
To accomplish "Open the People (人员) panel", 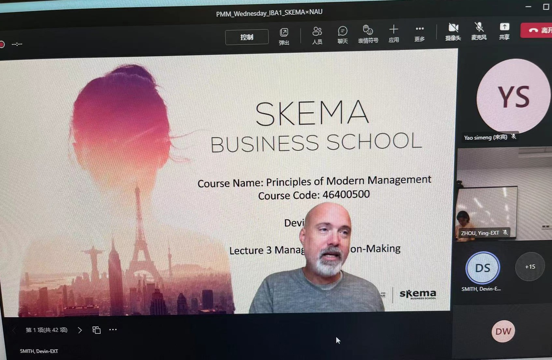I will (317, 35).
